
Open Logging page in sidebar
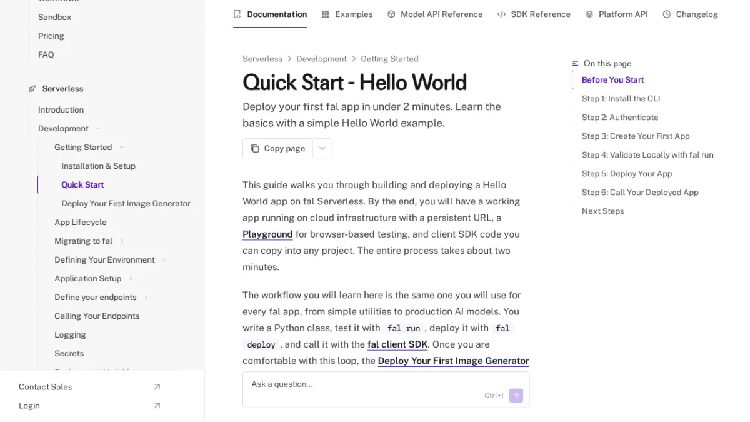coord(70,334)
